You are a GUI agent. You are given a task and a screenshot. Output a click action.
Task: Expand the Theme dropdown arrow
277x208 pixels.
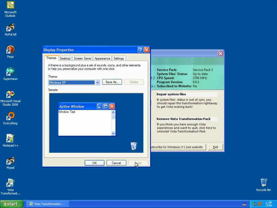coord(97,83)
